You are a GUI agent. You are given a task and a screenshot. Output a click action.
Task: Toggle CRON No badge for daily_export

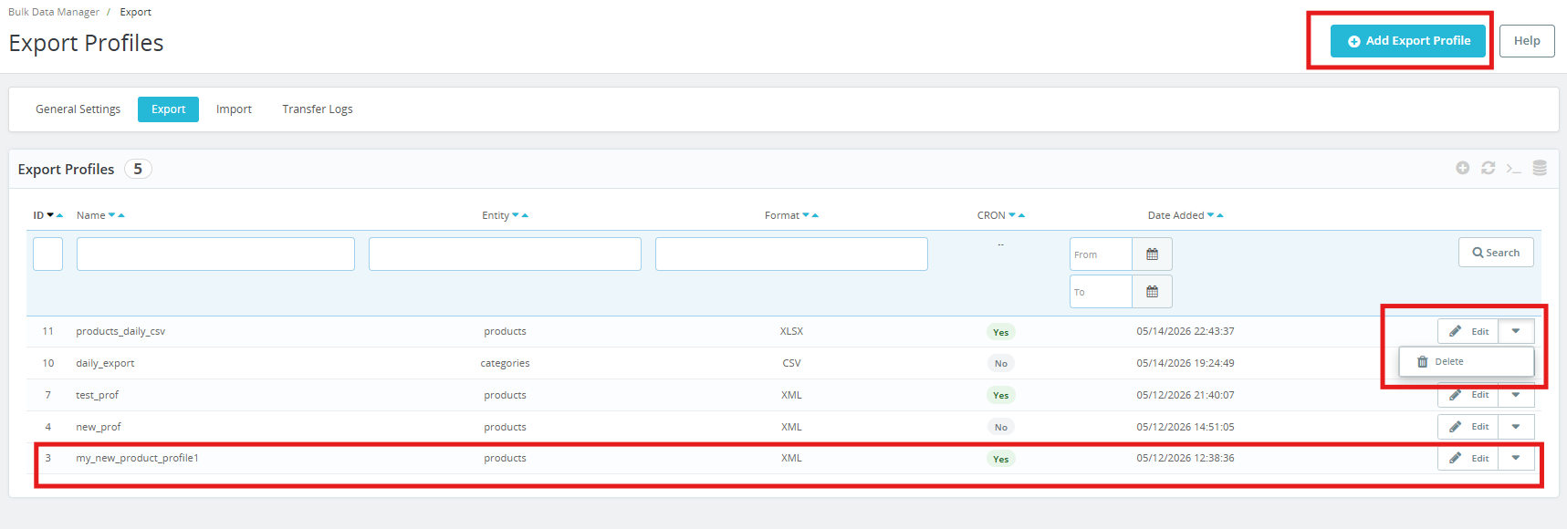pyautogui.click(x=1000, y=363)
